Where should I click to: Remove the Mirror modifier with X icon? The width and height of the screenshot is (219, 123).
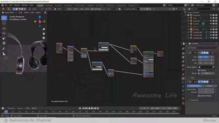click(213, 53)
